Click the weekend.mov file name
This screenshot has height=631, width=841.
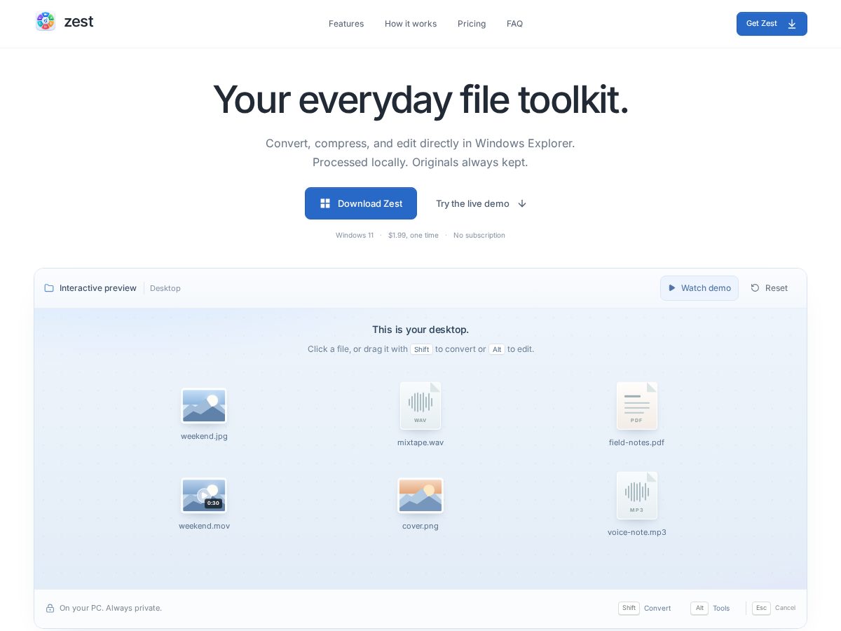[x=204, y=526]
